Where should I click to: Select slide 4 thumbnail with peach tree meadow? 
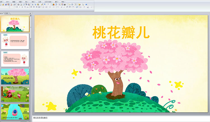click(15, 76)
